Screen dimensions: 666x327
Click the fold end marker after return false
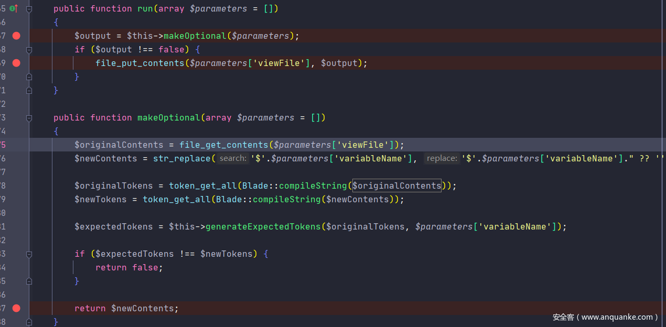pyautogui.click(x=29, y=281)
